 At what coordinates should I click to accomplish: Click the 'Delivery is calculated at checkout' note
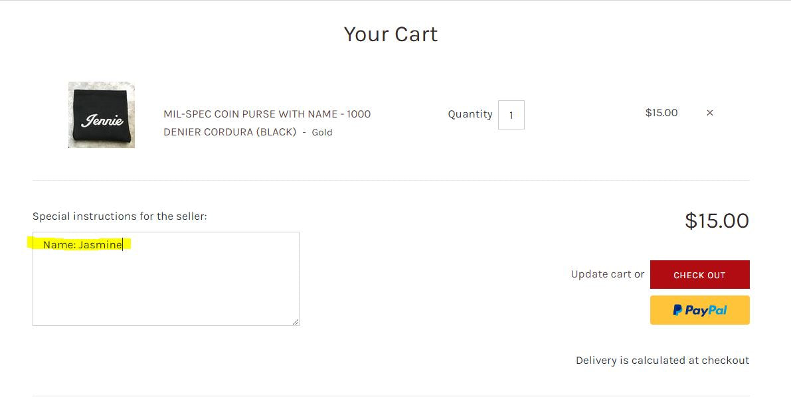pos(662,361)
